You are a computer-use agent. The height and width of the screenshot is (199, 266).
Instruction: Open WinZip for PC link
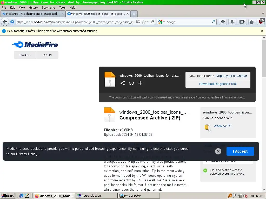[222, 126]
